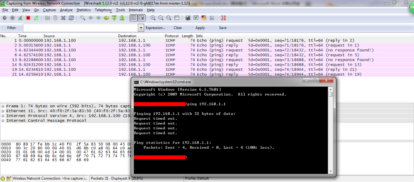Expand the Frame 1 tree node

point(3,106)
